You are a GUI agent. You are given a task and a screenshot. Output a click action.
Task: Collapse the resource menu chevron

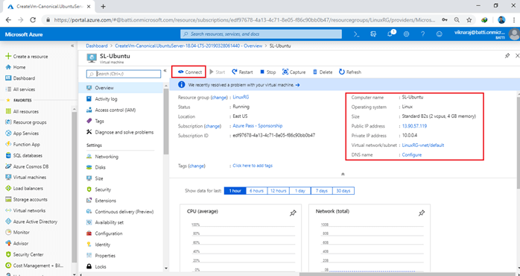165,70
